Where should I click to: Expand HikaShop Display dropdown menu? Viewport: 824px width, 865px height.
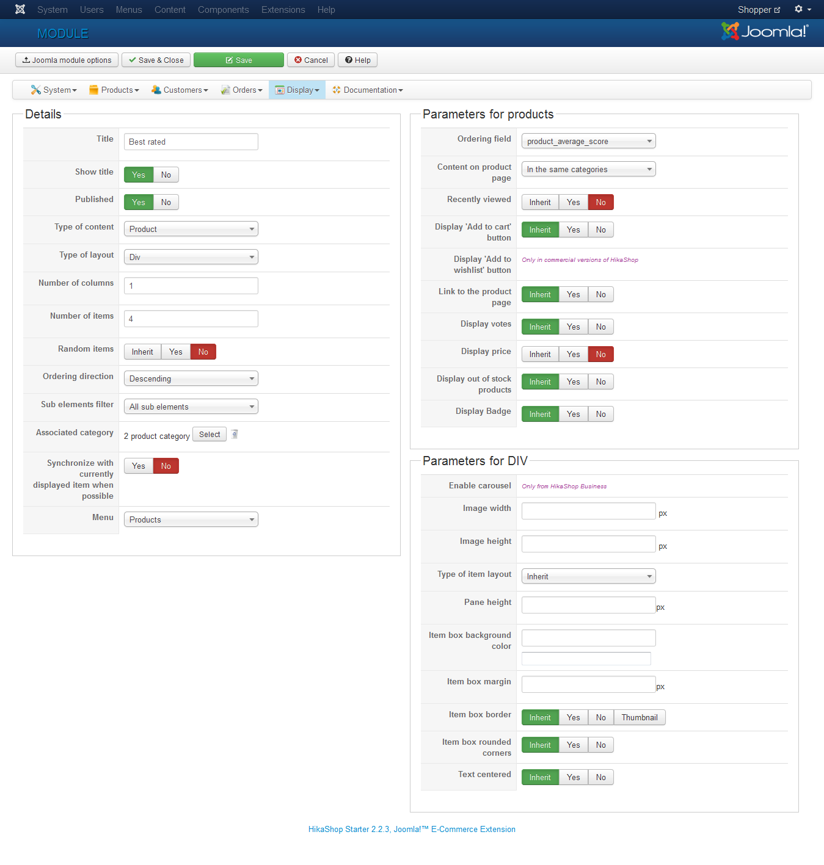pyautogui.click(x=297, y=90)
